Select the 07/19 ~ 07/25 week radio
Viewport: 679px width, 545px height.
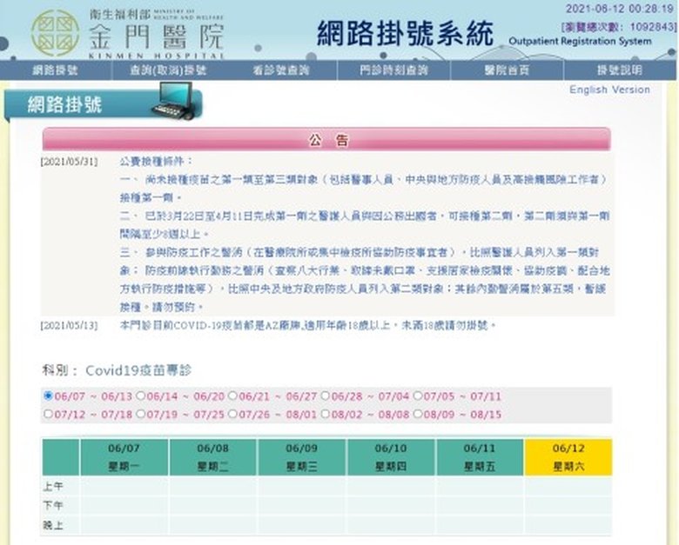pos(141,414)
